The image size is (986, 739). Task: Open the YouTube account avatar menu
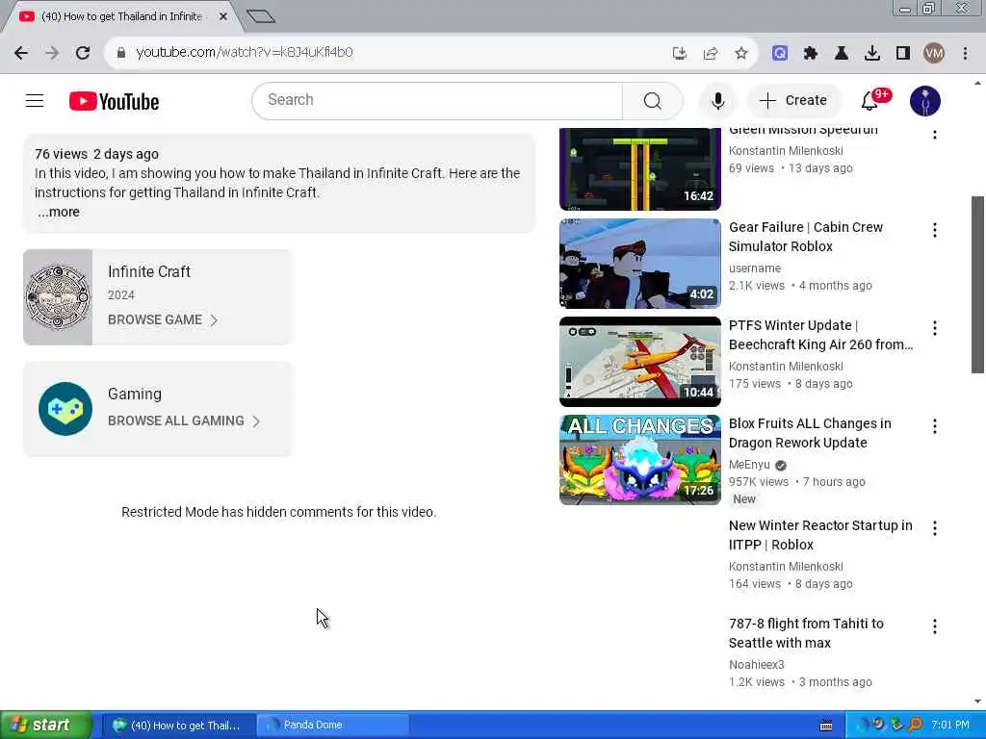pos(924,100)
